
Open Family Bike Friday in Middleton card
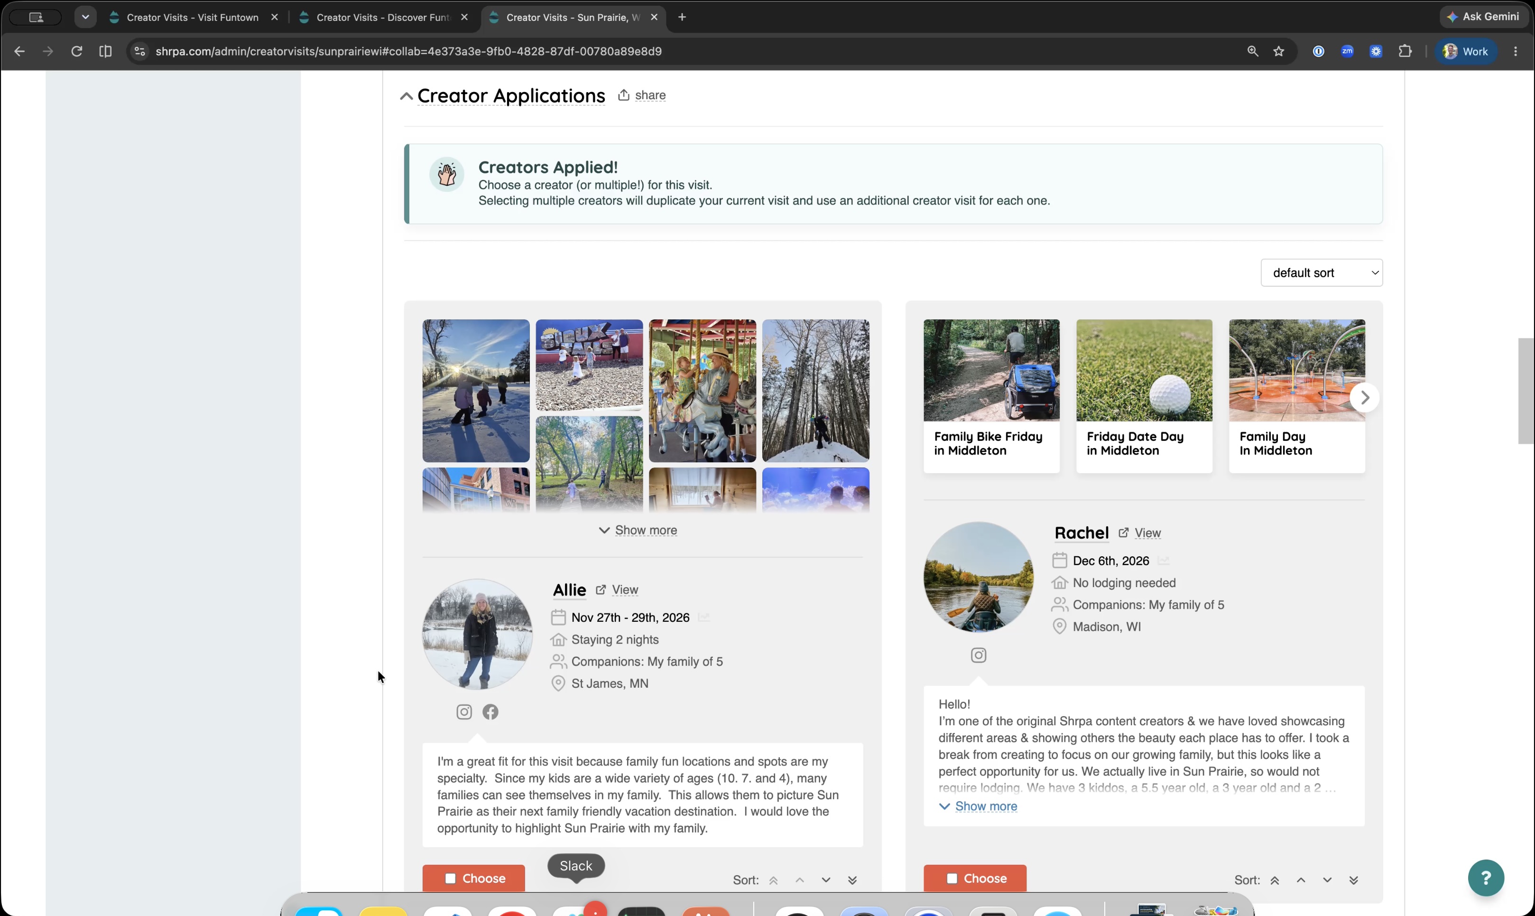point(991,396)
